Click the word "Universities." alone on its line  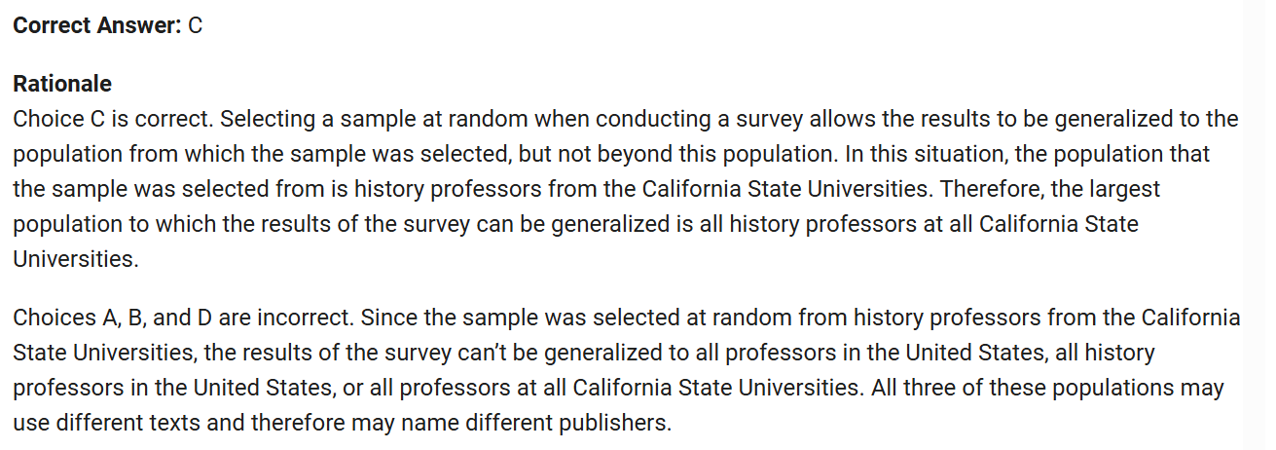click(x=73, y=258)
